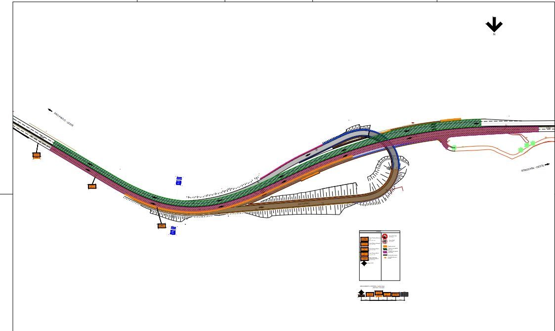Click the red circular prohibition sign in legend
Viewport: 555px width, 331px height.
[x=384, y=237]
